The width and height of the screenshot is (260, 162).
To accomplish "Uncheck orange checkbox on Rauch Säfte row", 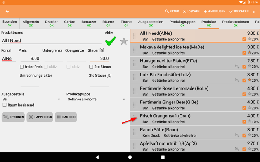I will click(x=244, y=135).
